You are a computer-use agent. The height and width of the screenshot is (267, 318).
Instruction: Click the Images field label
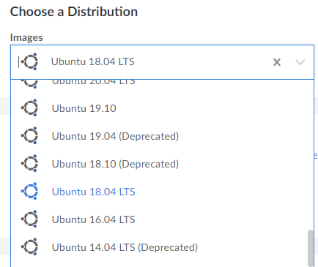26,37
